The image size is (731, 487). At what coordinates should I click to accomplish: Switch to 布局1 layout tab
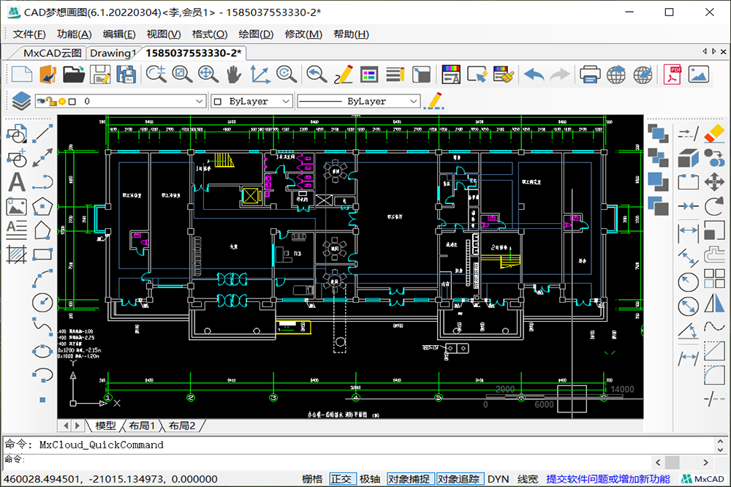point(143,426)
